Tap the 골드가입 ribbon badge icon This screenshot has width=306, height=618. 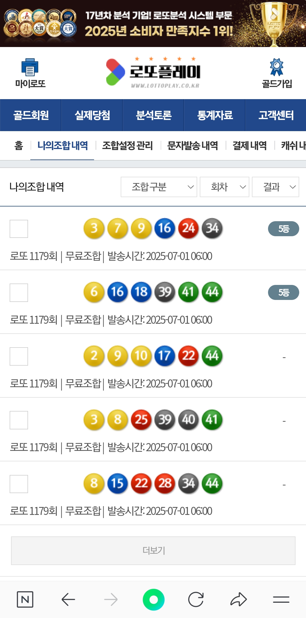point(277,67)
